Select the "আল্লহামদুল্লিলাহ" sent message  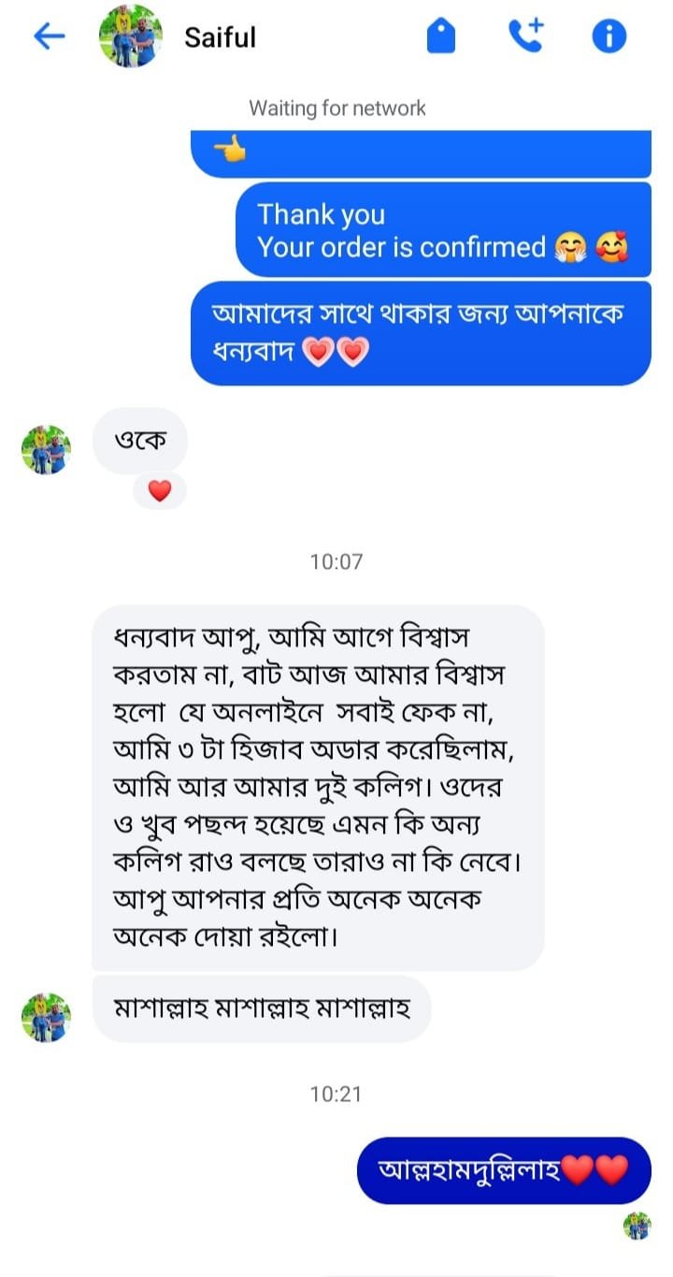(x=504, y=1169)
